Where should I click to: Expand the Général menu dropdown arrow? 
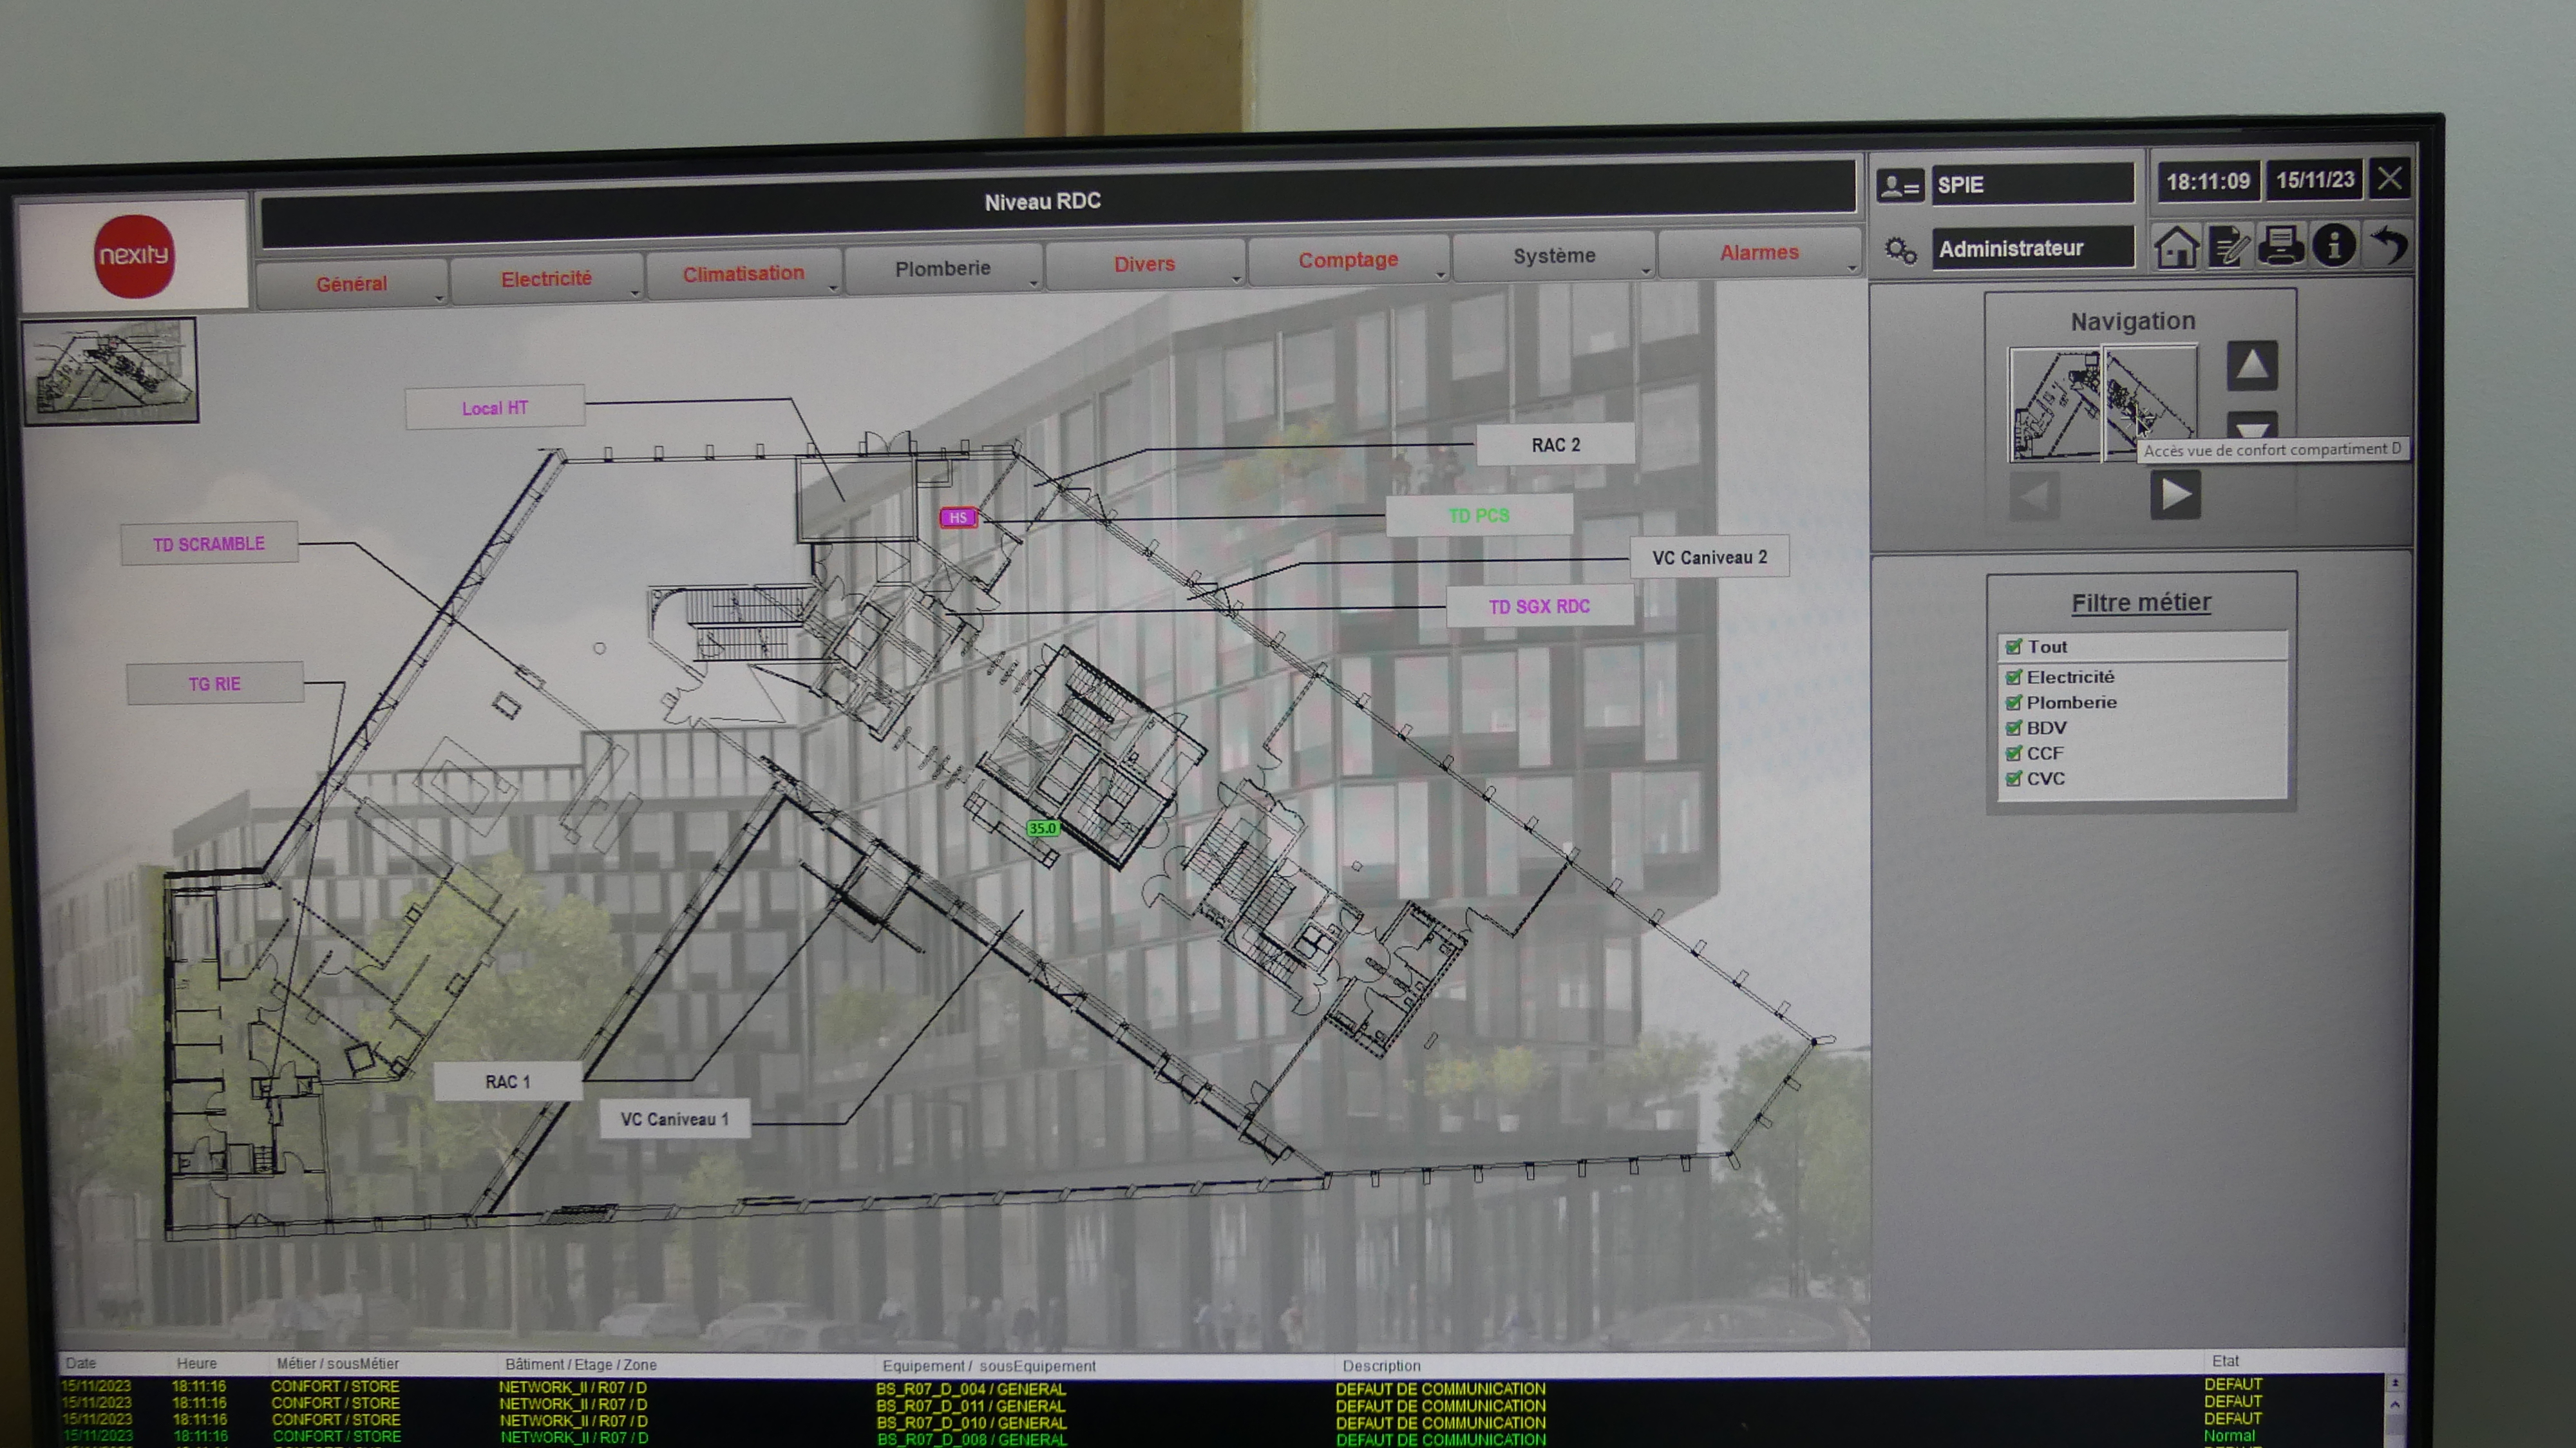[439, 298]
